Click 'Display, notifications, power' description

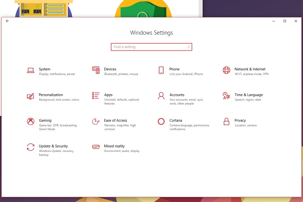tap(57, 74)
